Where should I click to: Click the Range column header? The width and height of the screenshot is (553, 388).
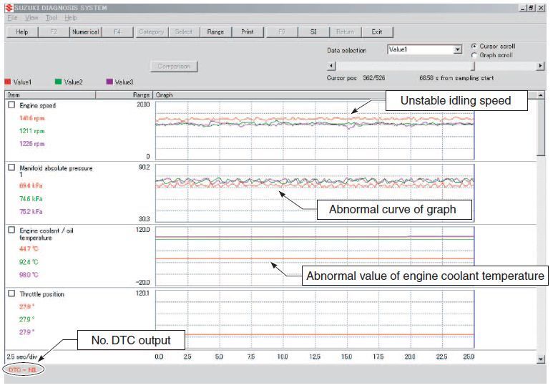coord(124,95)
